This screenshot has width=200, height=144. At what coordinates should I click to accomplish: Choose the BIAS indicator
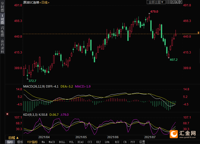pyautogui.click(x=81, y=142)
